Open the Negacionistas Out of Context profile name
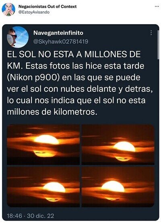The height and width of the screenshot is (223, 161). coord(47,6)
